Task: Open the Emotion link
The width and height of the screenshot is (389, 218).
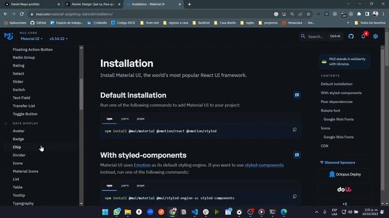Action: (x=142, y=165)
